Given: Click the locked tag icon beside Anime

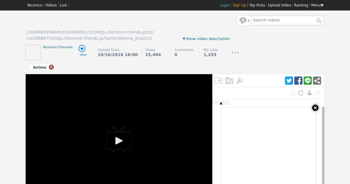Looking at the screenshot, I should tap(51, 67).
